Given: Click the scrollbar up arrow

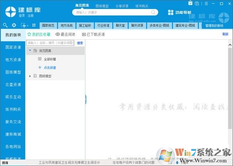Looking at the screenshot, I should coord(230,45).
